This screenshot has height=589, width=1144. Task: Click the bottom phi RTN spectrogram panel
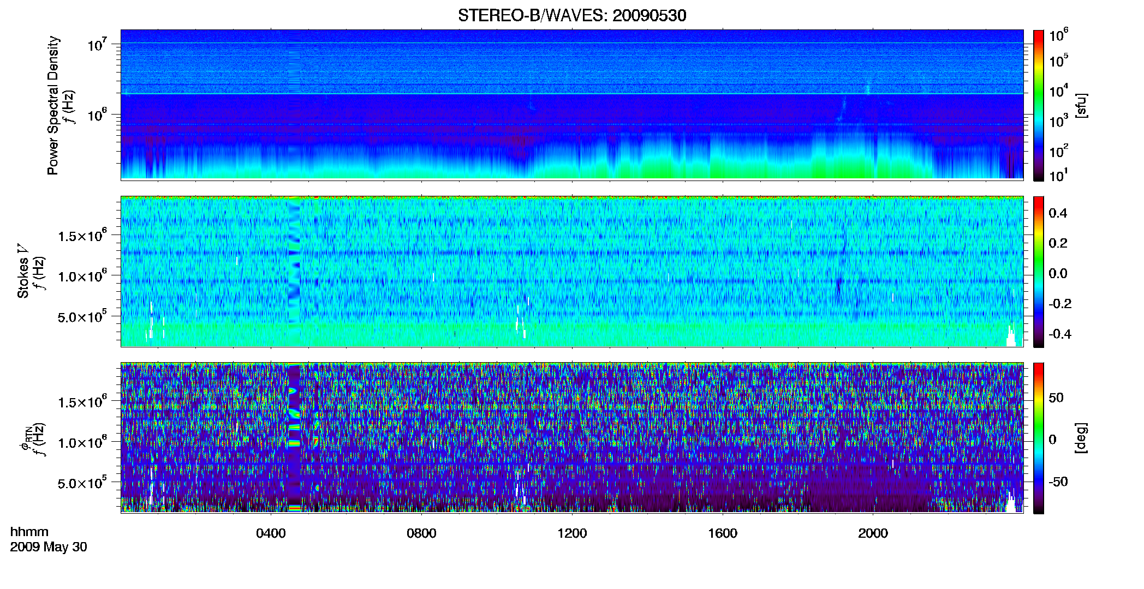point(572,438)
